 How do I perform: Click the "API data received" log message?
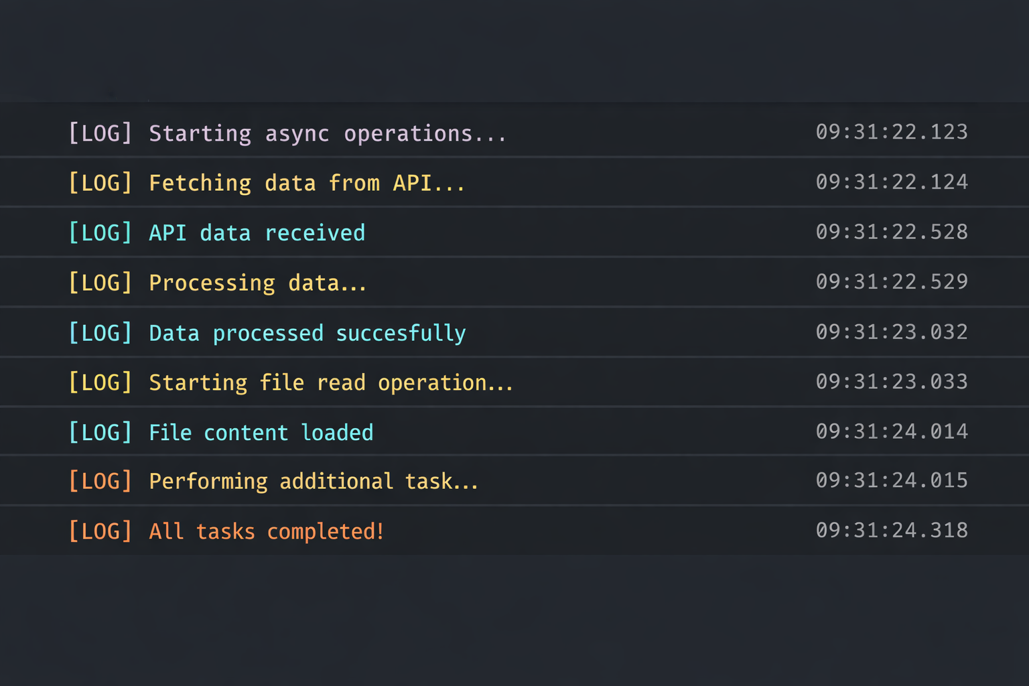tap(257, 232)
